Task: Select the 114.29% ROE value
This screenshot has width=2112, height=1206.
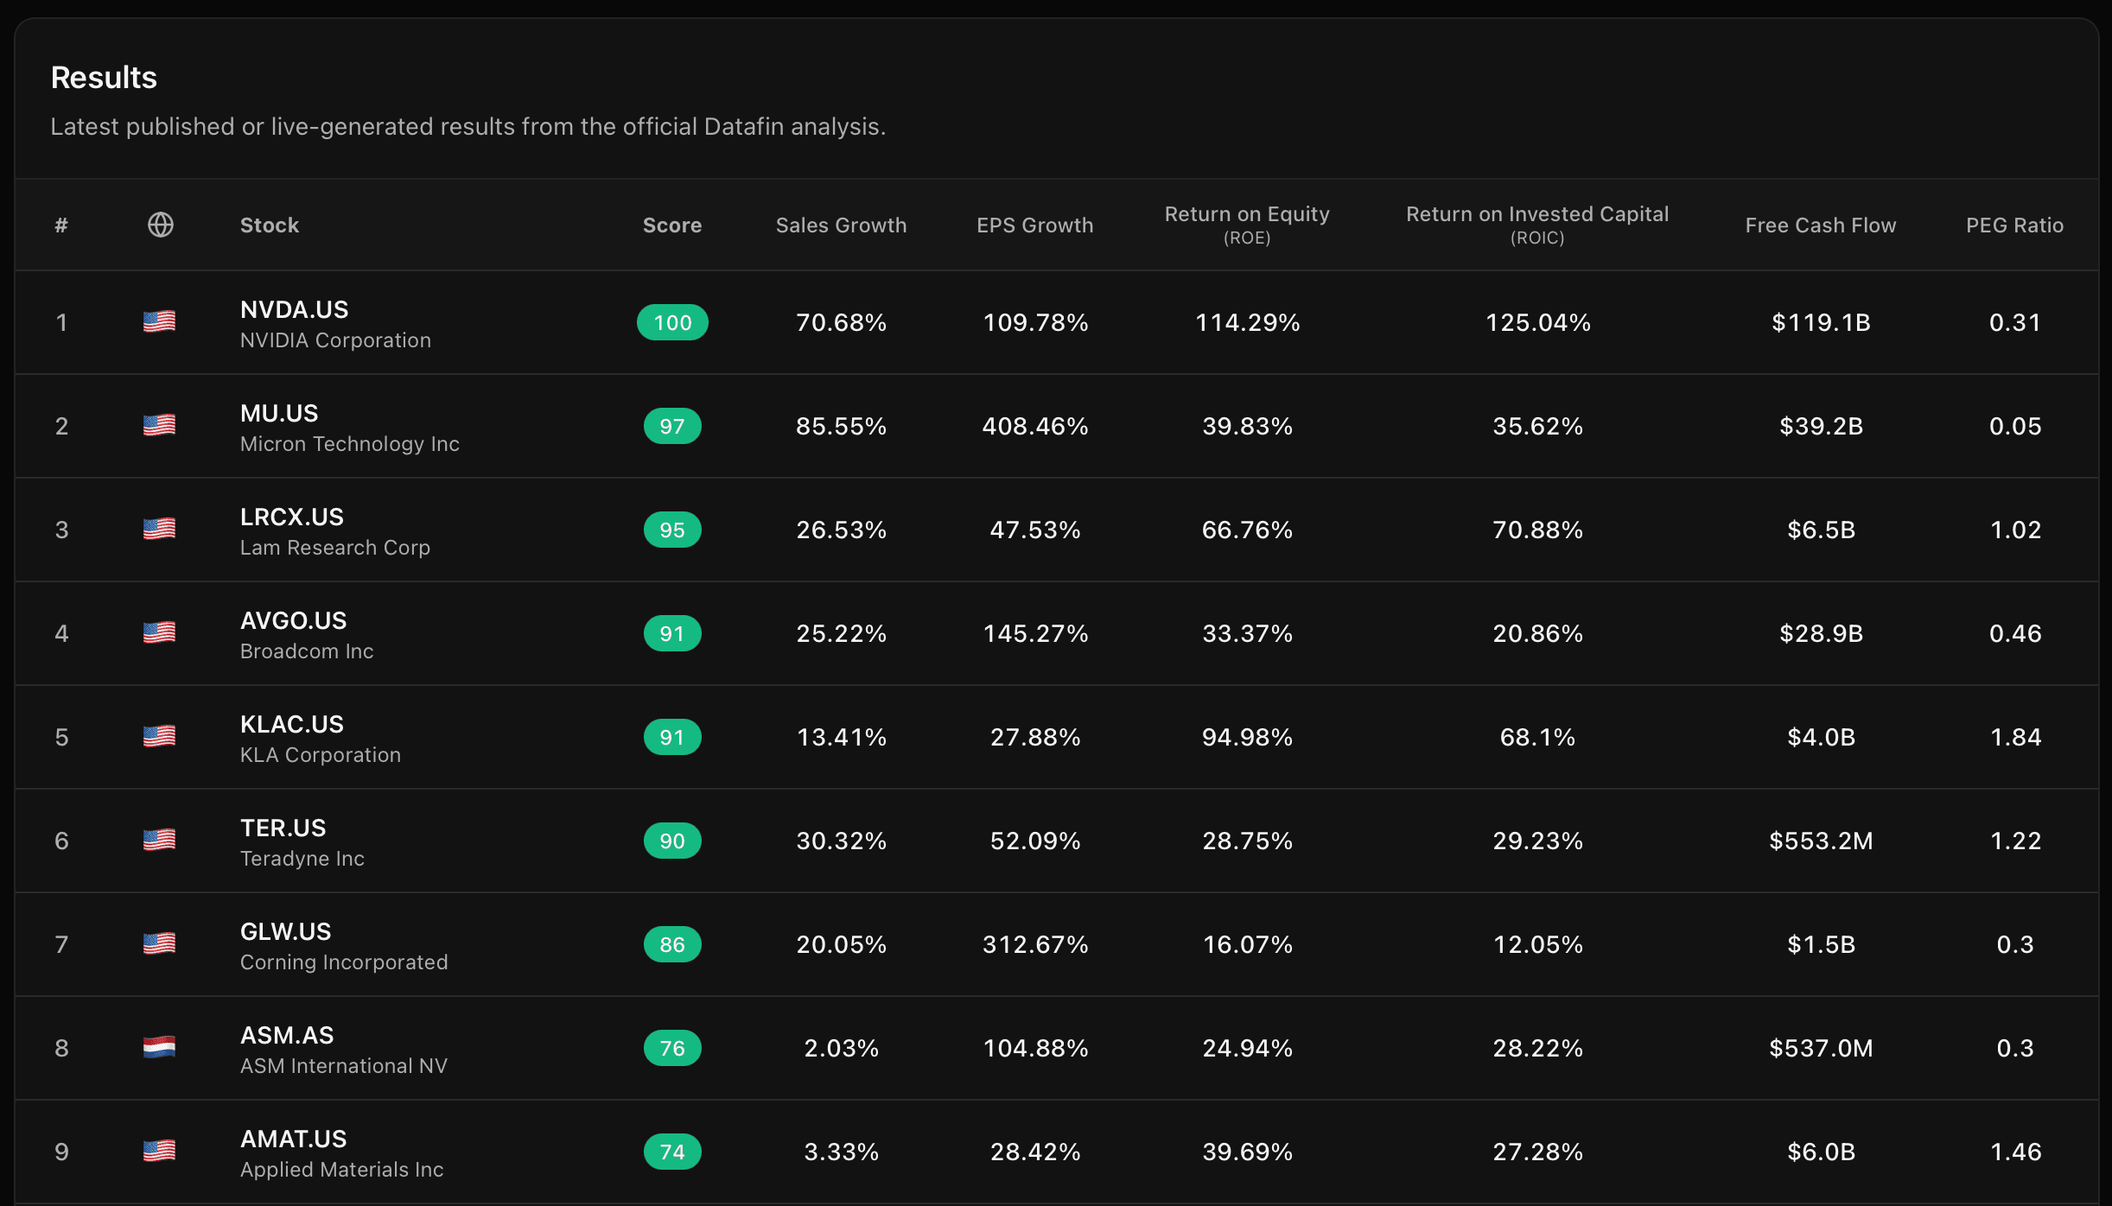Action: click(x=1247, y=322)
